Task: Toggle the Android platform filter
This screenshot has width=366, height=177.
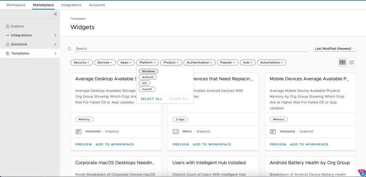Action: pos(147,77)
